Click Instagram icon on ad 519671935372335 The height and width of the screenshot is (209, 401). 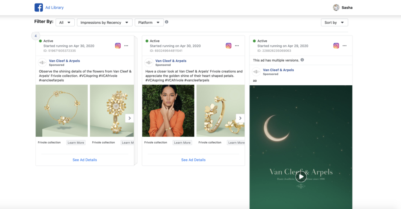[x=117, y=46]
